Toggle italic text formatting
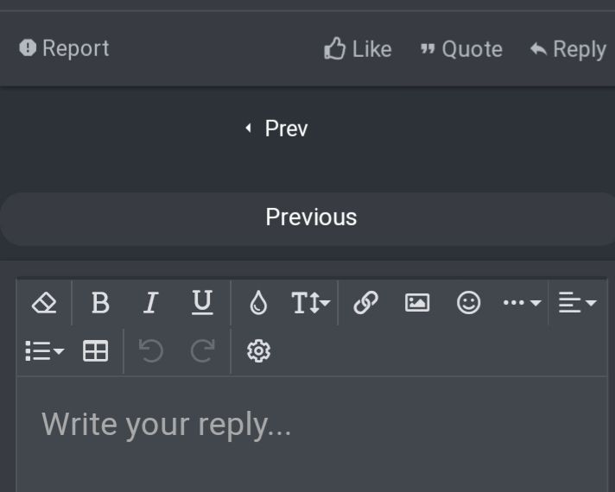Viewport: 615px width, 492px height. (151, 303)
